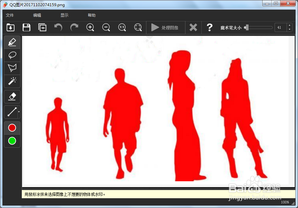Close the application window
This screenshot has width=298, height=208.
(288, 4)
